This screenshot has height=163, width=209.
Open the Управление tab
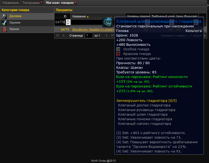tap(10, 3)
